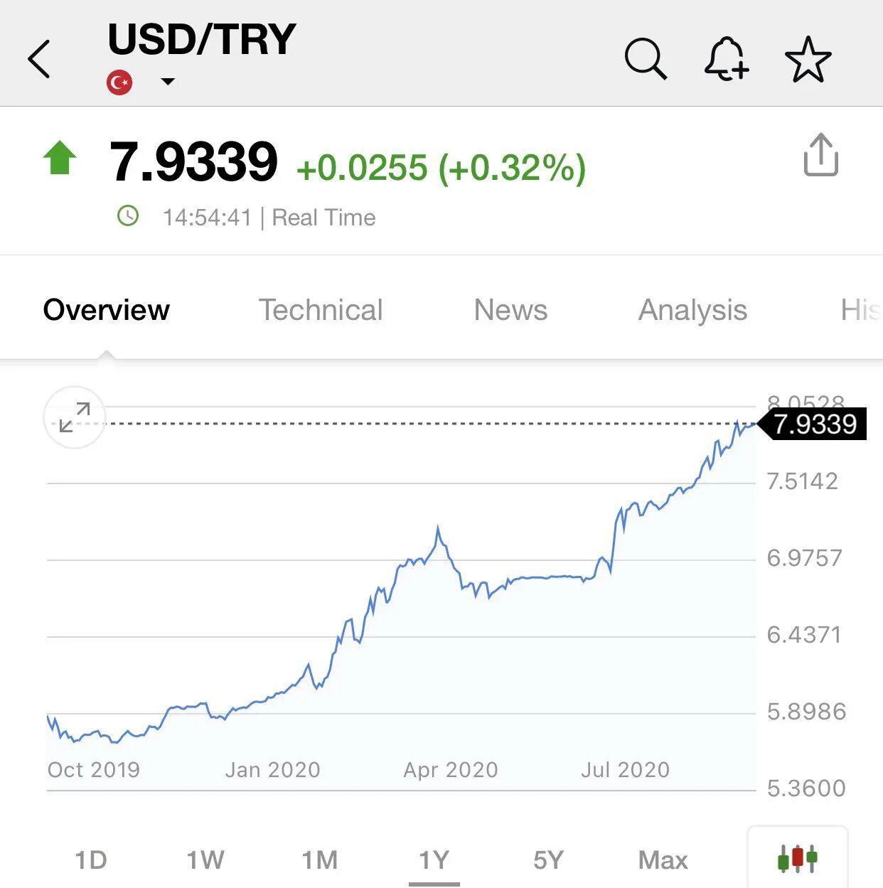Screen dimensions: 883x888
Task: Tap the 7.9339 current price marker
Action: click(812, 424)
